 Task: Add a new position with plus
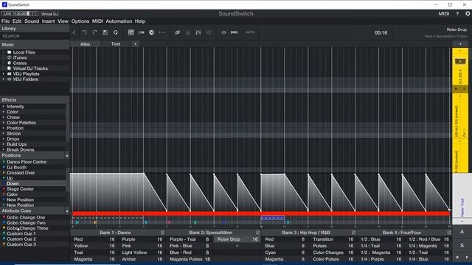click(67, 155)
